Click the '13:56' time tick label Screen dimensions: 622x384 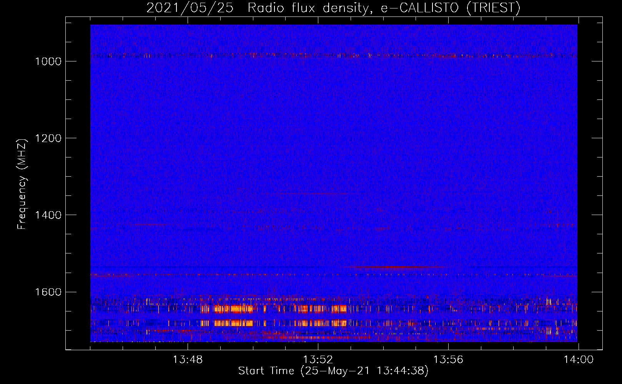tap(448, 360)
